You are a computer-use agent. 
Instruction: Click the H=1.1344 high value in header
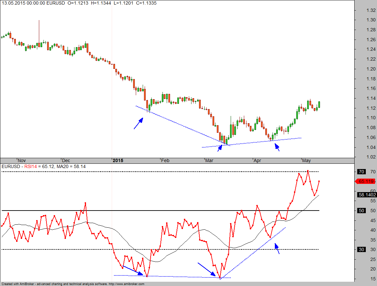(101, 3)
